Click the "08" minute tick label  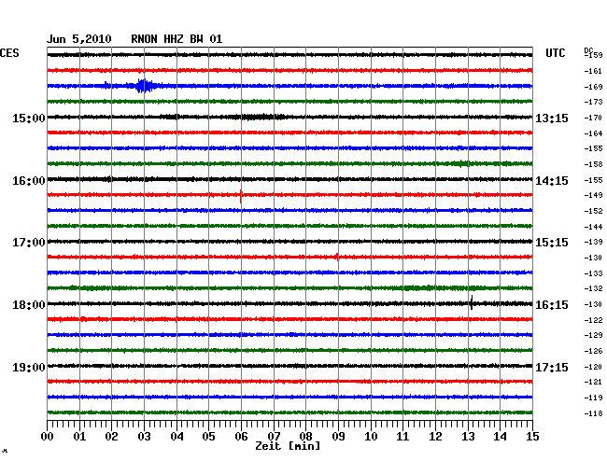coord(305,437)
